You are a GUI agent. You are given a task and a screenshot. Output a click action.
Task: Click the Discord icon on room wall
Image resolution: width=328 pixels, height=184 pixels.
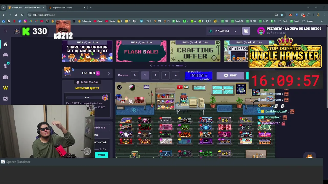[146, 87]
